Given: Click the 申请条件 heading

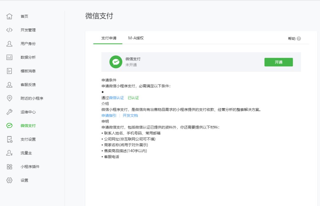Looking at the screenshot, I should click(x=109, y=80).
